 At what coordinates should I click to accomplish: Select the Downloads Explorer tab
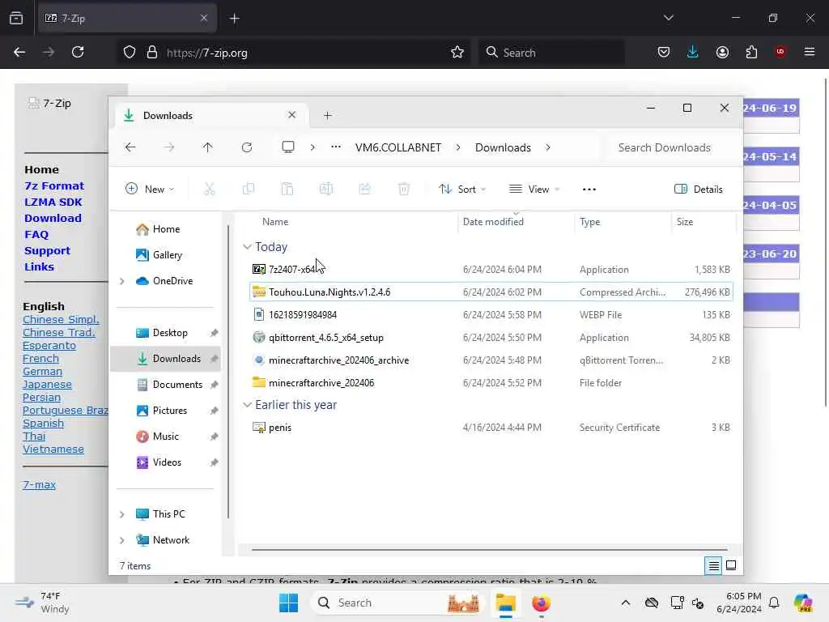(210, 115)
